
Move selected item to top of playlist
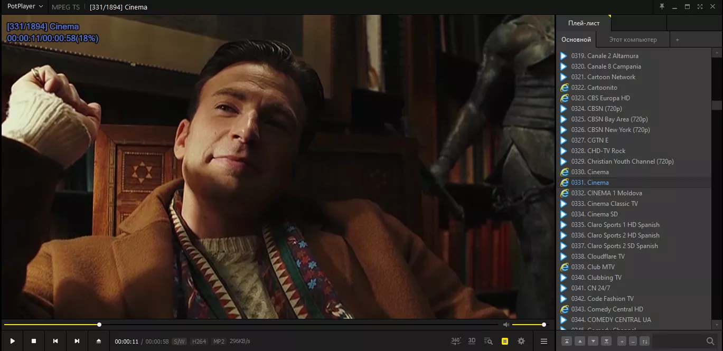click(x=567, y=341)
